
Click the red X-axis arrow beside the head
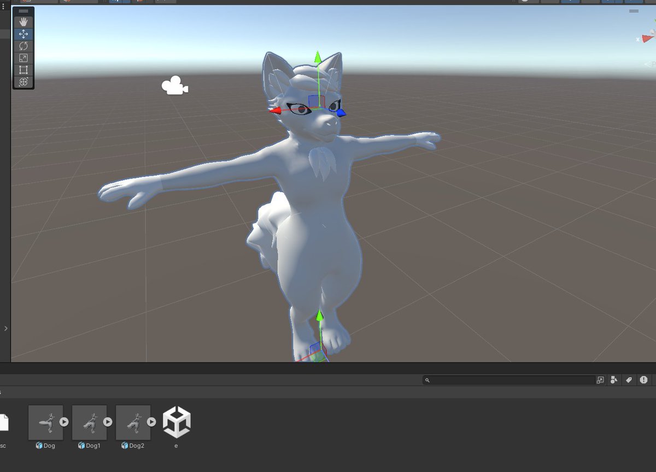coord(275,111)
